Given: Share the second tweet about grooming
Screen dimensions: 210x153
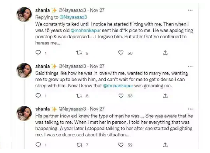Looking at the screenshot, I should pyautogui.click(x=165, y=96).
